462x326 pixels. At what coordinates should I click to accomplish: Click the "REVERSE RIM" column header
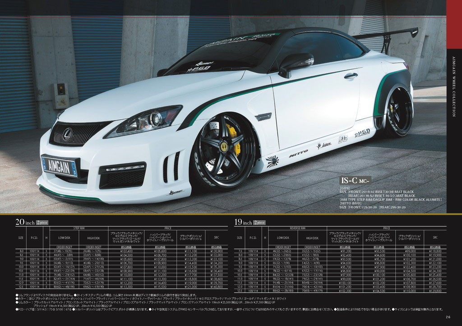tap(297, 228)
